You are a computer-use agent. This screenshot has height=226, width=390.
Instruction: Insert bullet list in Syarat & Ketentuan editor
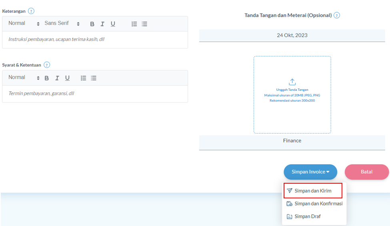coord(94,78)
